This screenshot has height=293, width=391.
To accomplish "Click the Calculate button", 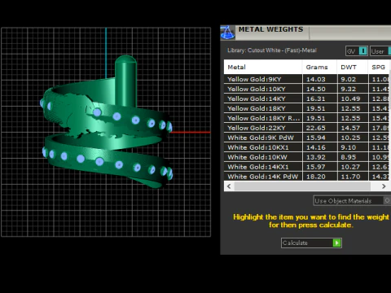I will pyautogui.click(x=311, y=243).
